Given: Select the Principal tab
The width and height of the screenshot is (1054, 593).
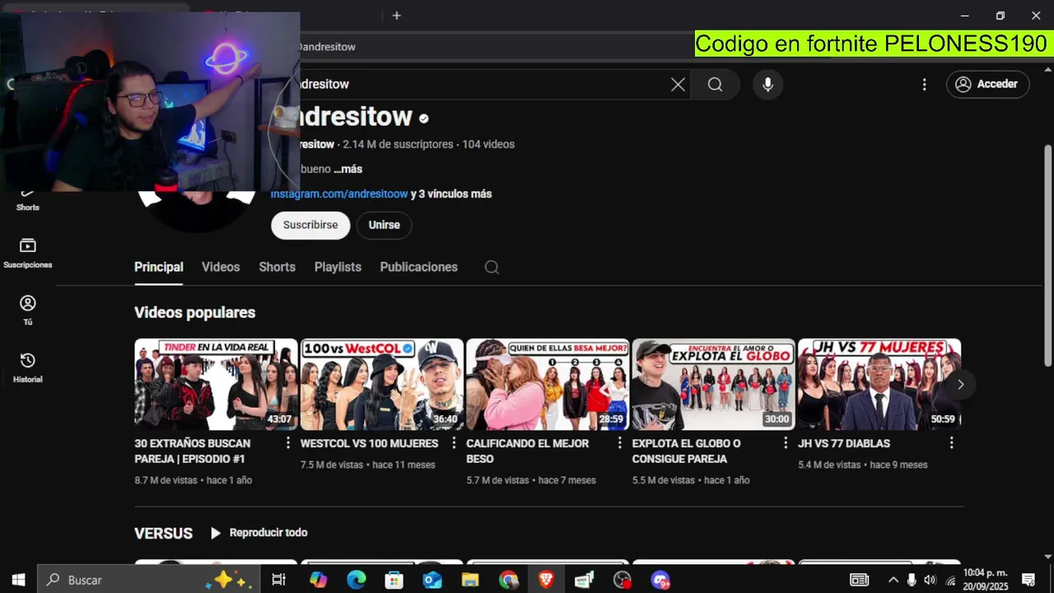Looking at the screenshot, I should [159, 267].
